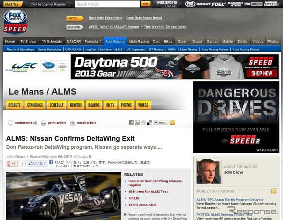Focus the Search SPEED field

pyautogui.click(x=107, y=4)
